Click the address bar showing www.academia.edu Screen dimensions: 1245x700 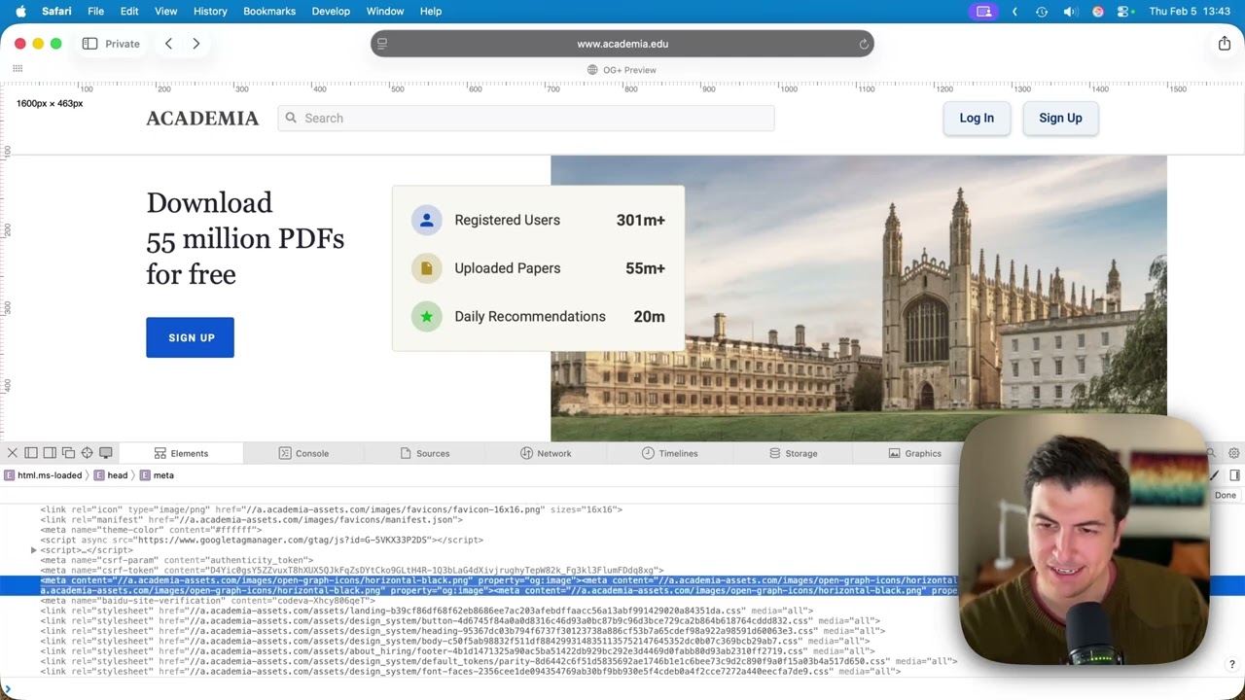click(x=622, y=44)
